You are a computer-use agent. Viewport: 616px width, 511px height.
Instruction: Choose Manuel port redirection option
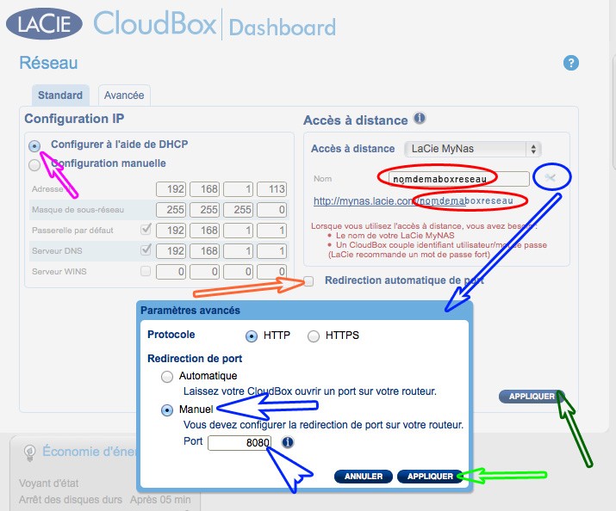(x=167, y=410)
